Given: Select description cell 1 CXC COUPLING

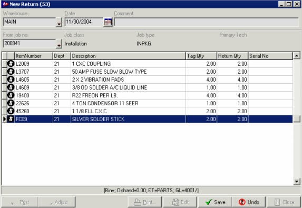Looking at the screenshot, I should [128, 64].
